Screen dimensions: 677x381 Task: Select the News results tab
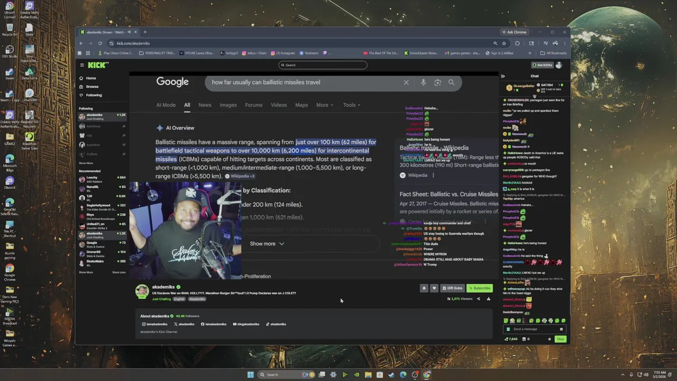click(205, 105)
